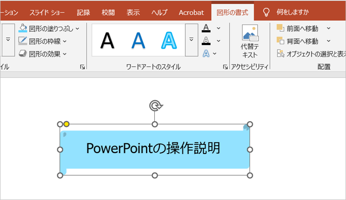Expand the 図形の枠線 dropdown arrow
This screenshot has height=200, width=346.
[x=65, y=41]
